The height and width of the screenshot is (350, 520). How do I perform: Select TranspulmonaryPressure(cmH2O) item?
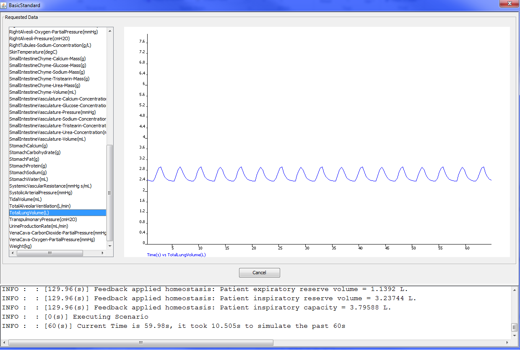[43, 219]
